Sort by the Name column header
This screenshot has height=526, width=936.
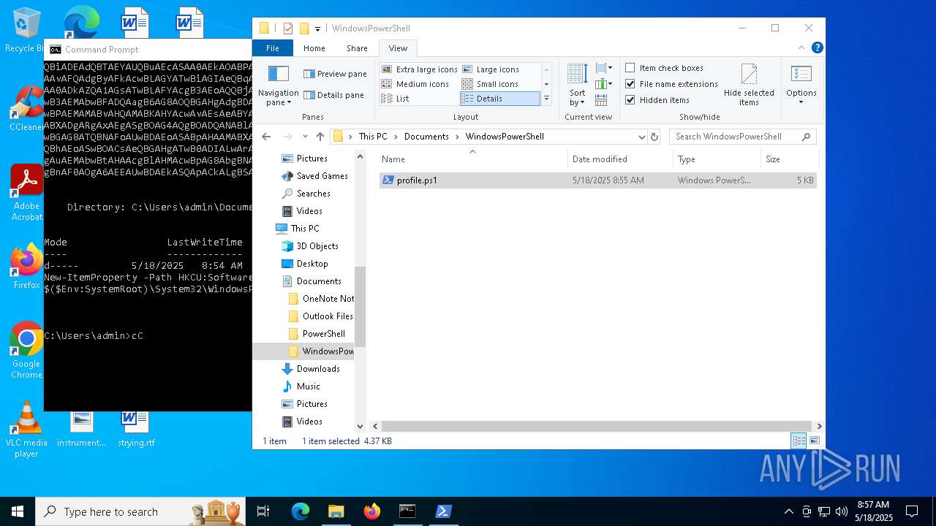(x=473, y=159)
